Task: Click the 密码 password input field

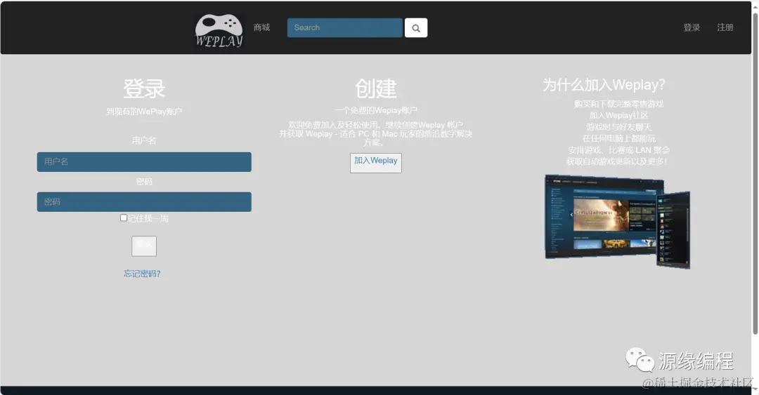Action: pyautogui.click(x=144, y=201)
